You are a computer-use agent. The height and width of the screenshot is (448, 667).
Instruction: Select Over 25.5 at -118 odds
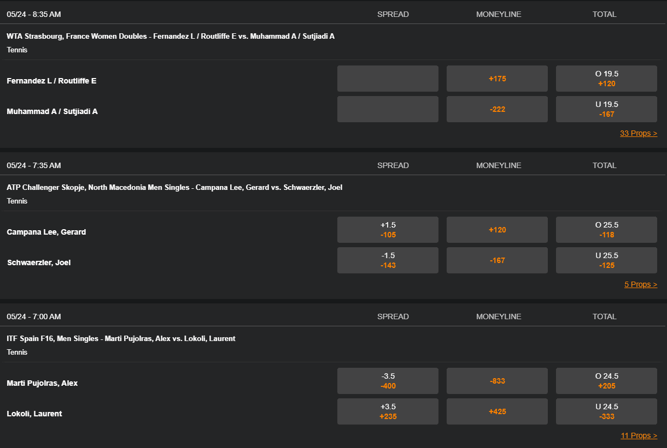(606, 229)
